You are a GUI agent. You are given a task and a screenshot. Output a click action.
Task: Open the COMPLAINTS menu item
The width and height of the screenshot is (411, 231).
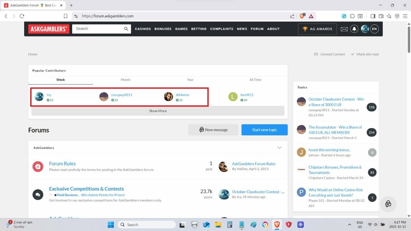click(x=222, y=29)
